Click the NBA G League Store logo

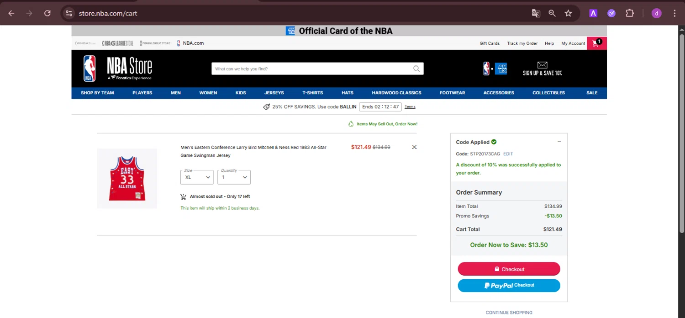coord(118,43)
